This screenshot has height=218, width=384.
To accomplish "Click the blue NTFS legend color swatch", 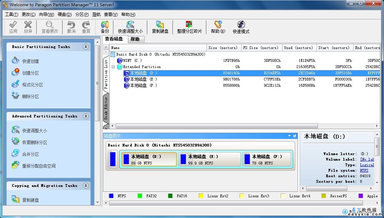I will coord(111,196).
